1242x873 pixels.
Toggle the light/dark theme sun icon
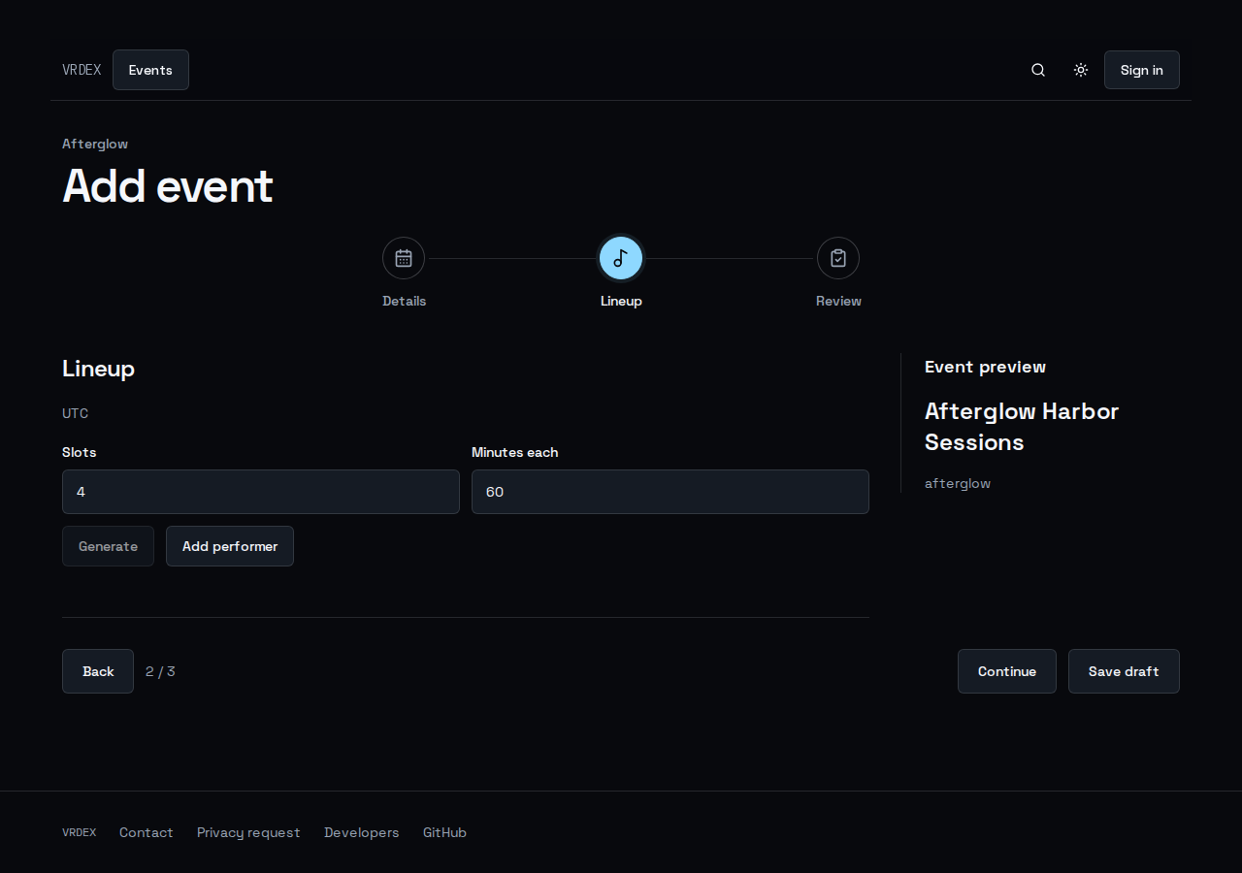pos(1081,70)
